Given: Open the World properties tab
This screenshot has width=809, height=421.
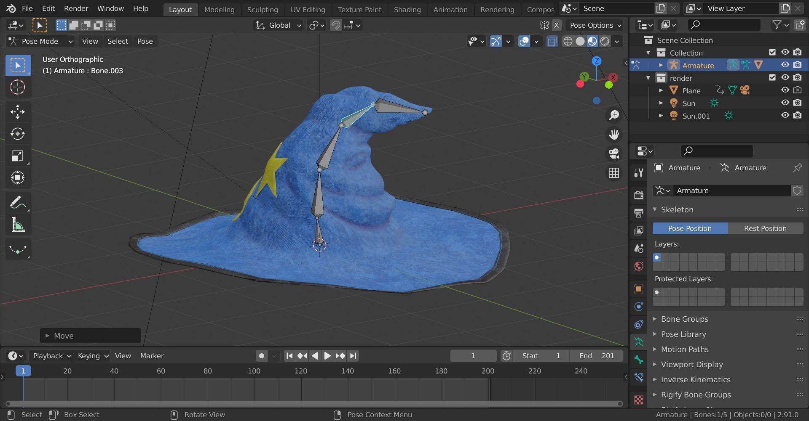Looking at the screenshot, I should click(x=639, y=266).
